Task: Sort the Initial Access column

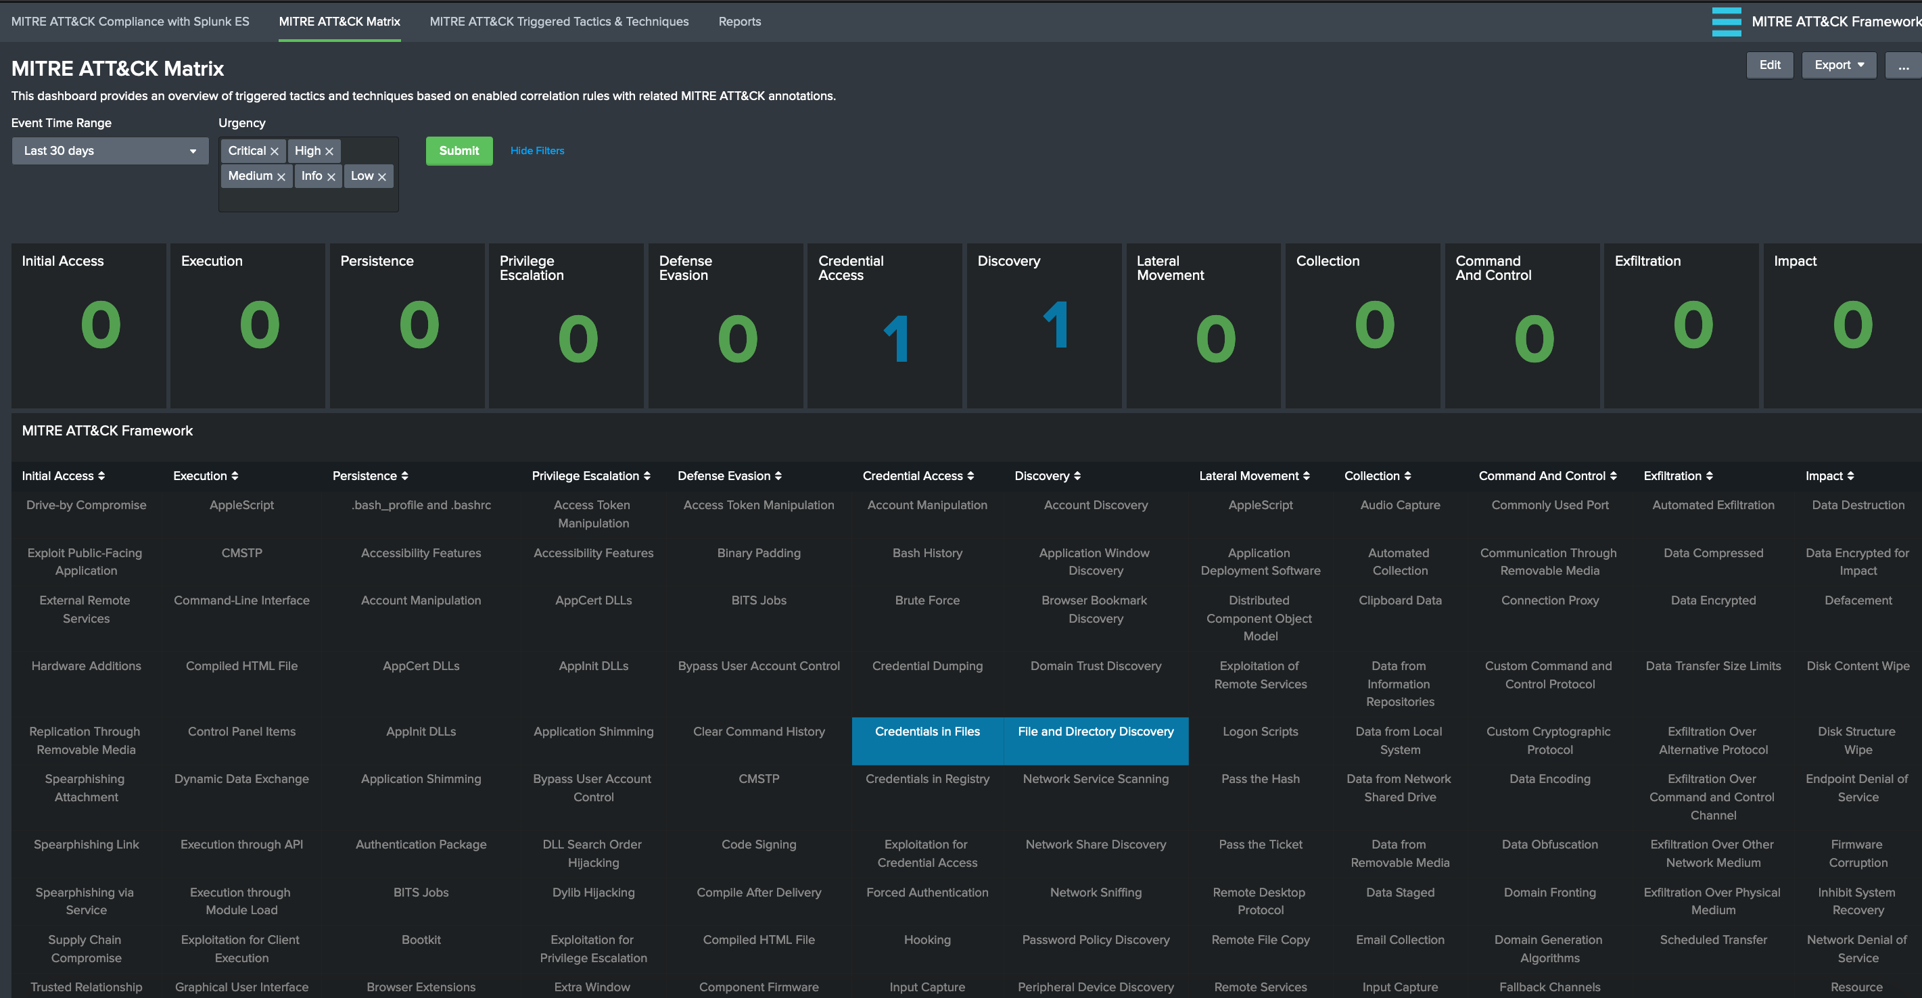Action: pos(101,476)
